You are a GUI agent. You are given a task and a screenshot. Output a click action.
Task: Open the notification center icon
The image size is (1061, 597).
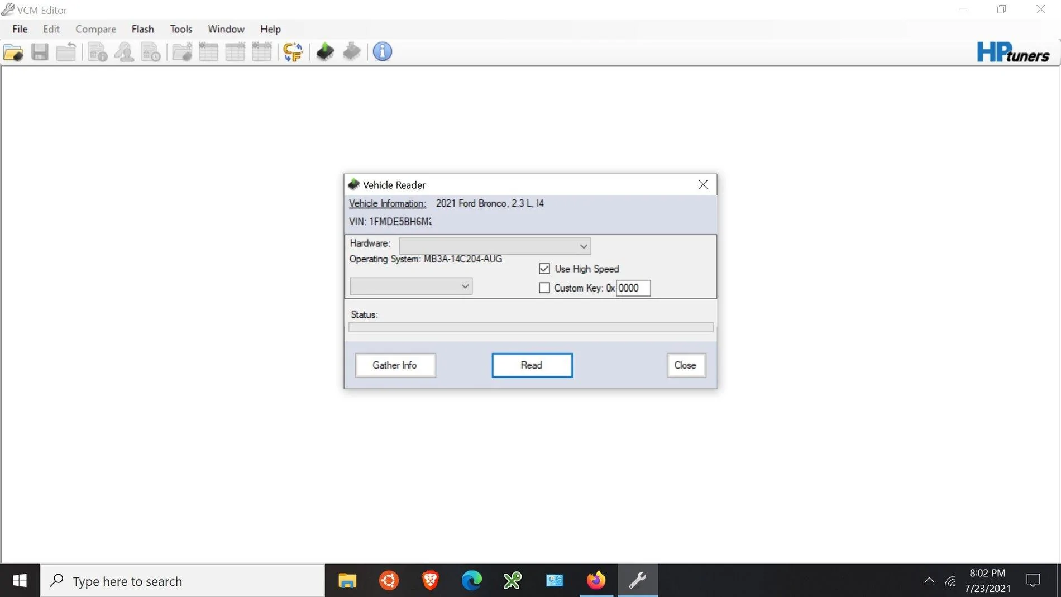coord(1034,581)
